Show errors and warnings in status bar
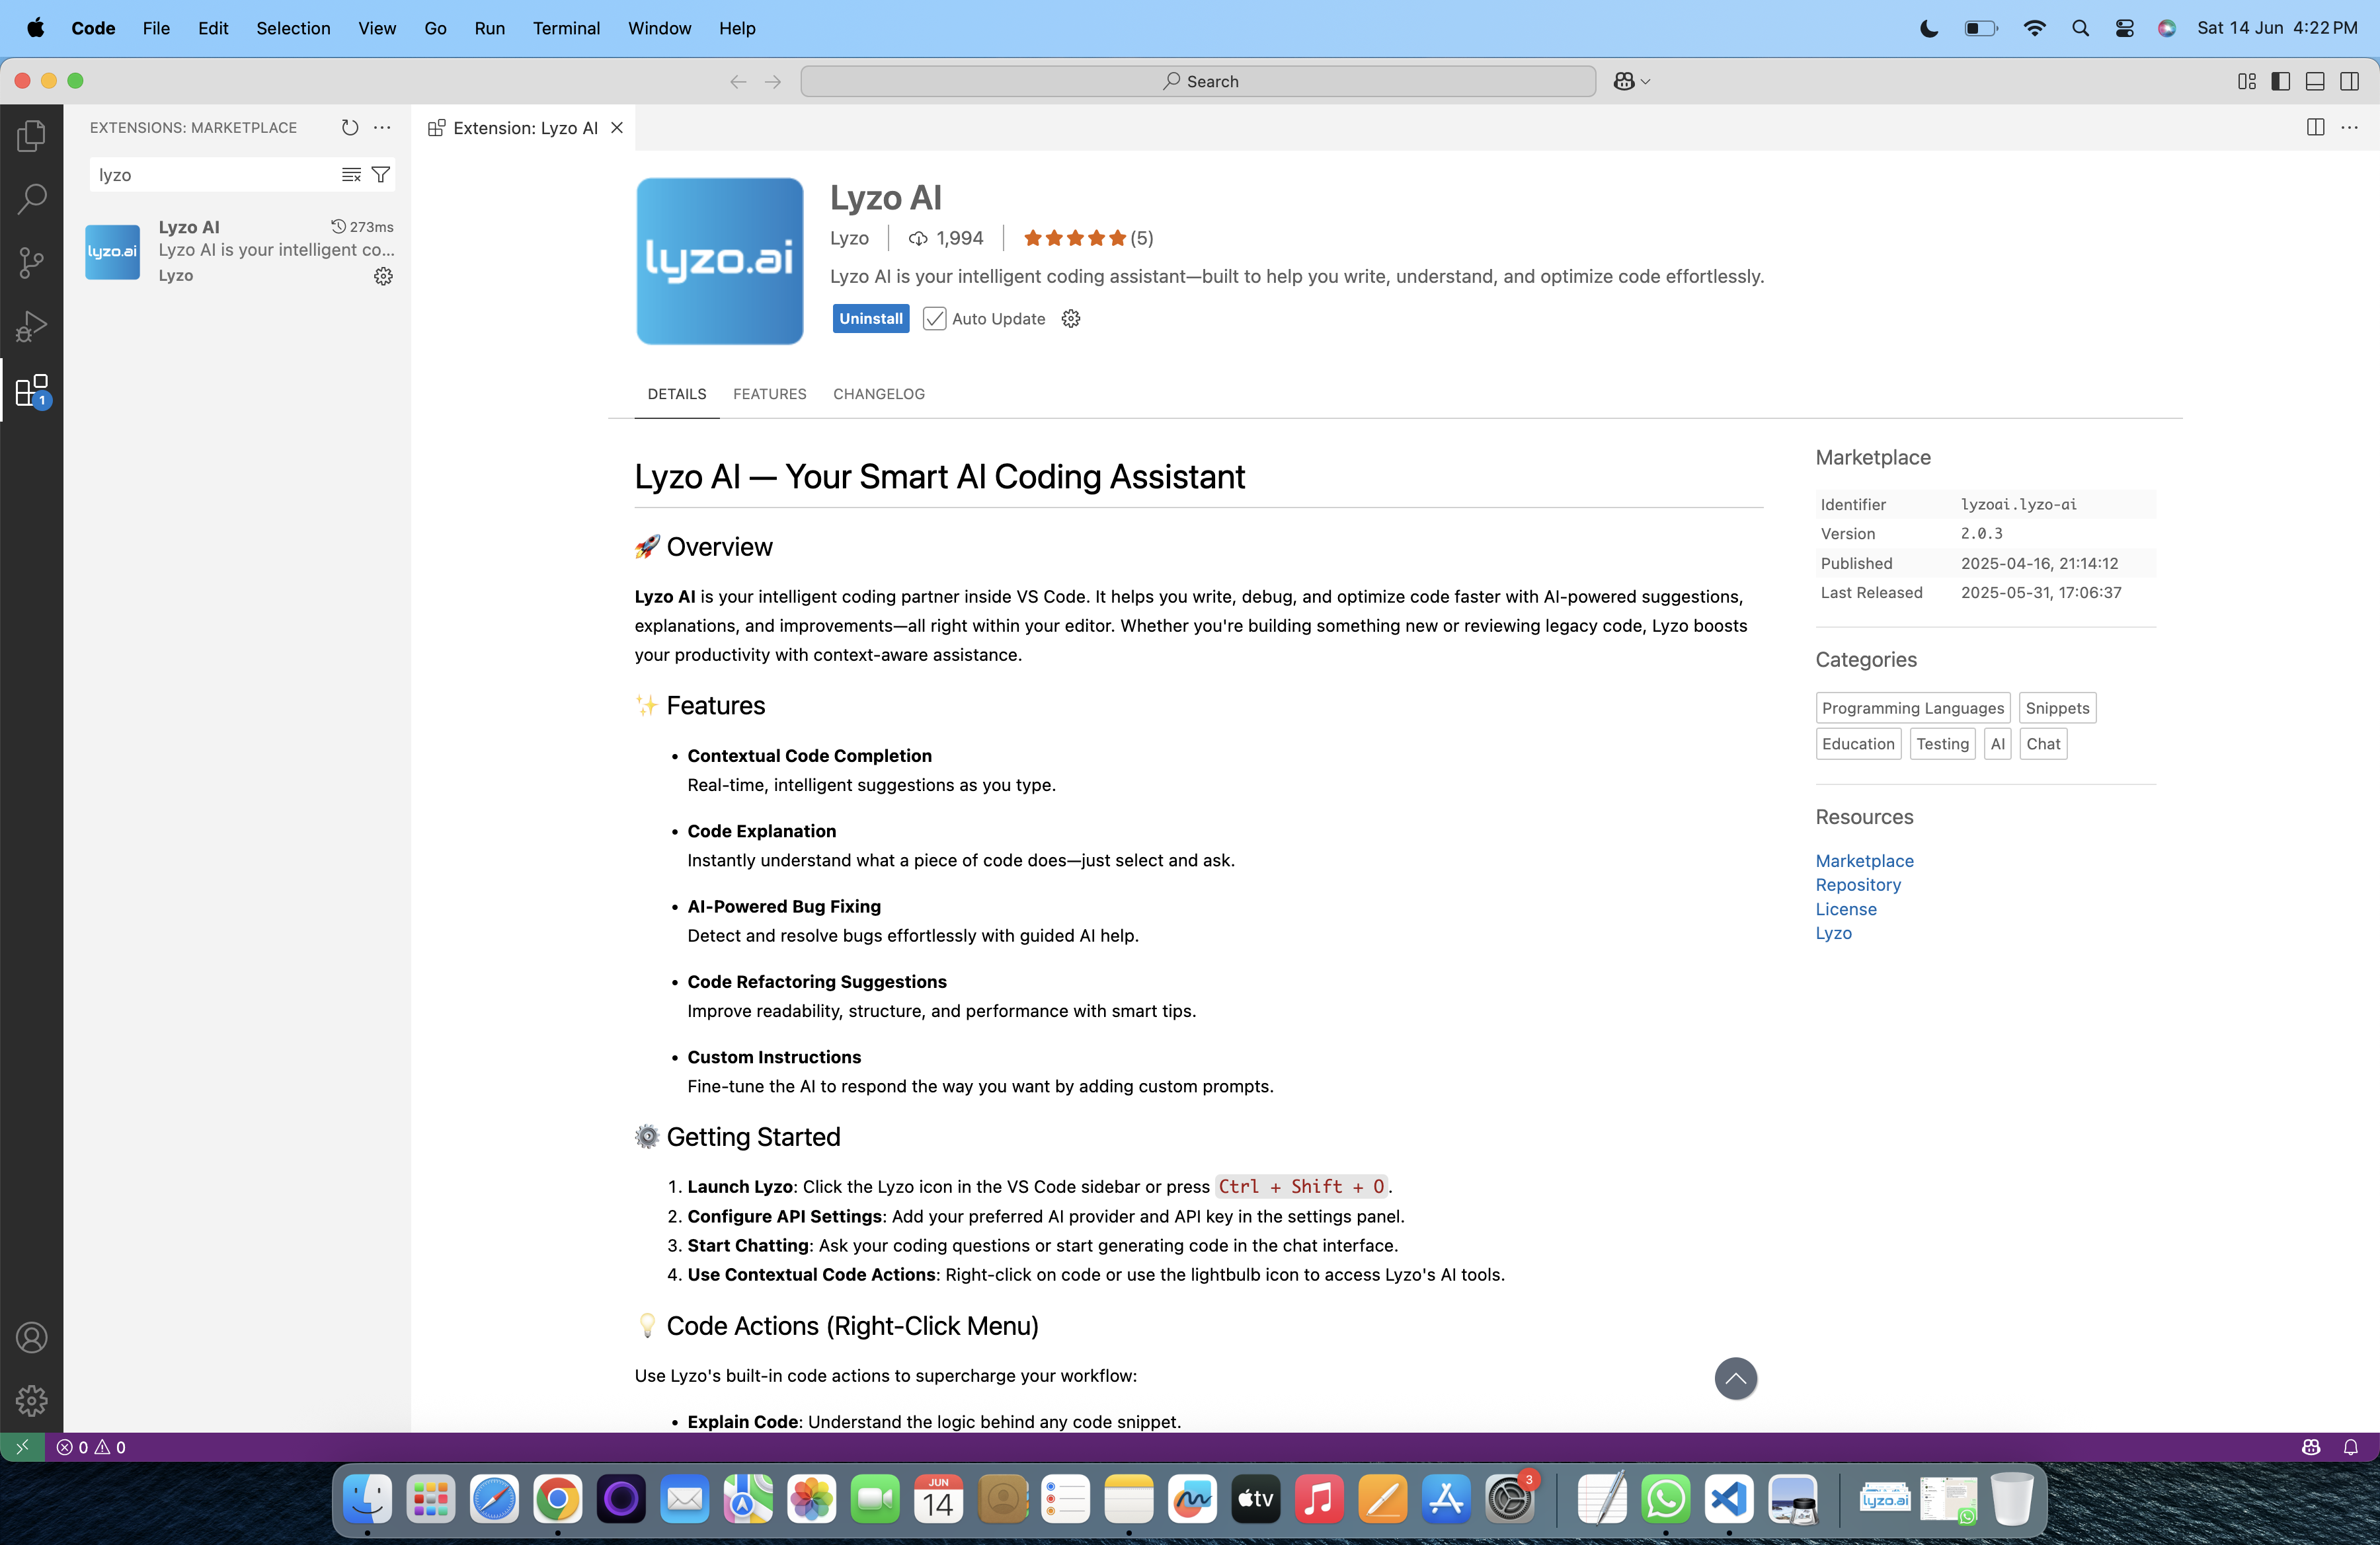 point(91,1447)
